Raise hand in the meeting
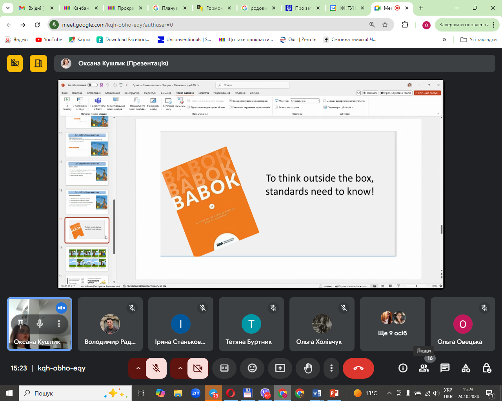 click(x=308, y=368)
